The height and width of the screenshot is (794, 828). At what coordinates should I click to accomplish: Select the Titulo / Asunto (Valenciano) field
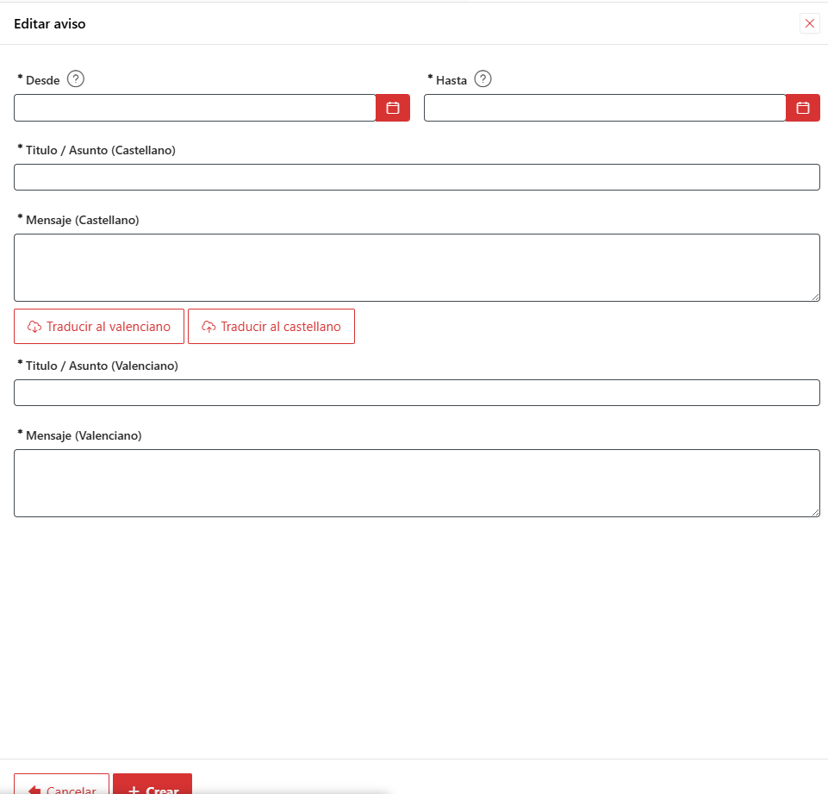click(x=417, y=392)
